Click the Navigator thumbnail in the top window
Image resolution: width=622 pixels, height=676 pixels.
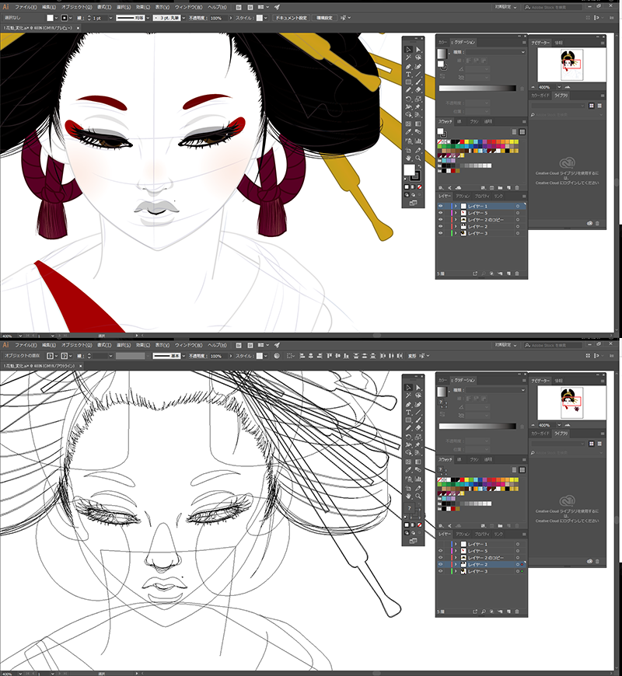[x=571, y=64]
